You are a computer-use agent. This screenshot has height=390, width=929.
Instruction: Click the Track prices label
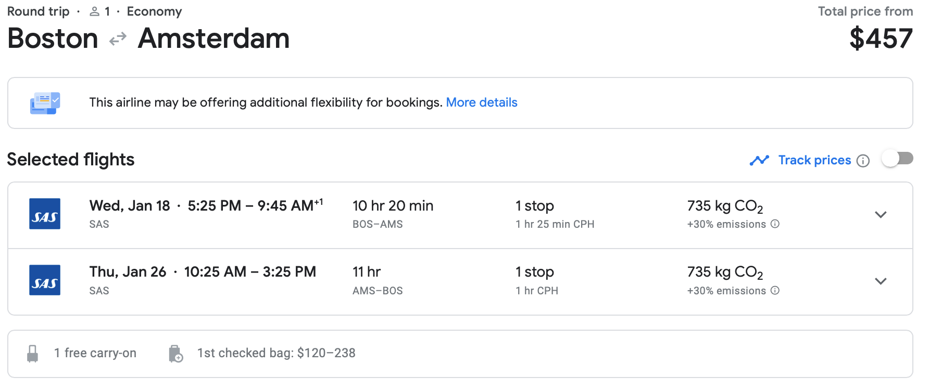pos(814,160)
